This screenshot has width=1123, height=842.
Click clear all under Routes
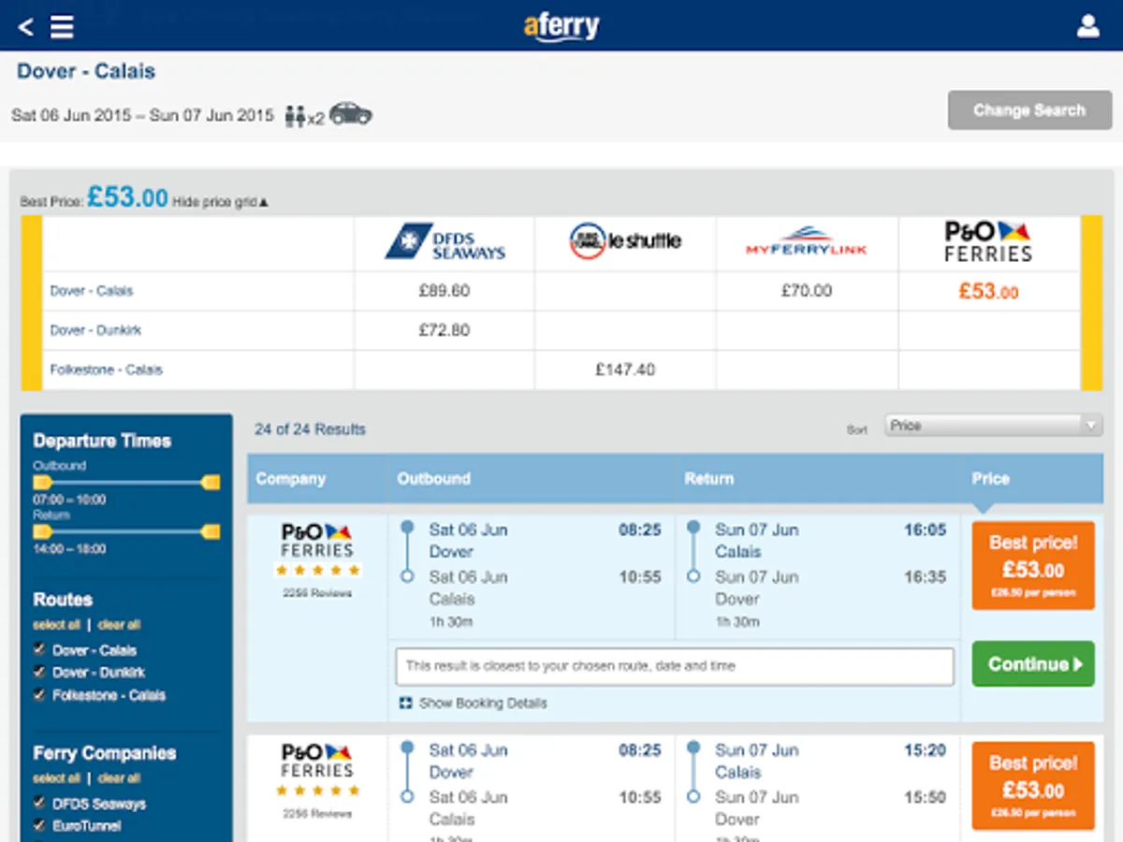[119, 625]
